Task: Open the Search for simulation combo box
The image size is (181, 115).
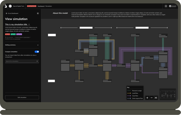Action: (22, 61)
